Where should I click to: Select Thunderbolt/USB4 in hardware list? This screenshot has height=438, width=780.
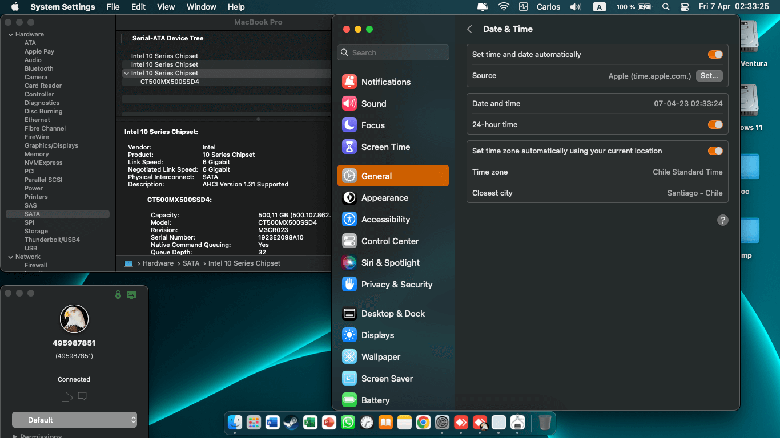52,240
